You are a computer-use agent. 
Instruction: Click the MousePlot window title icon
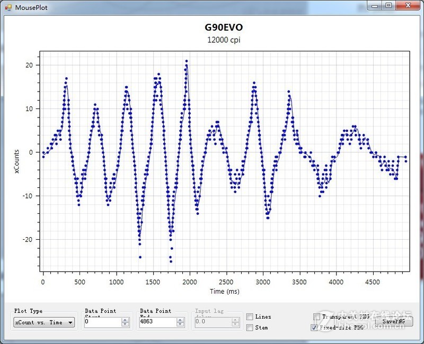(8, 7)
